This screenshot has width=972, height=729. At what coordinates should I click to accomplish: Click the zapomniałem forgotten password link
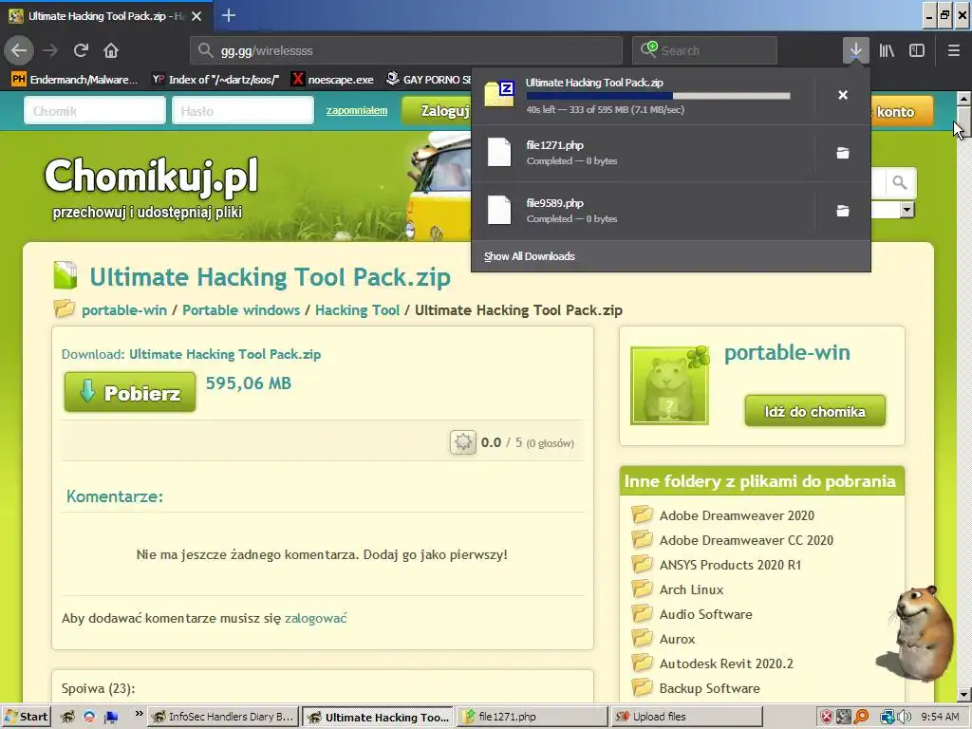(357, 110)
